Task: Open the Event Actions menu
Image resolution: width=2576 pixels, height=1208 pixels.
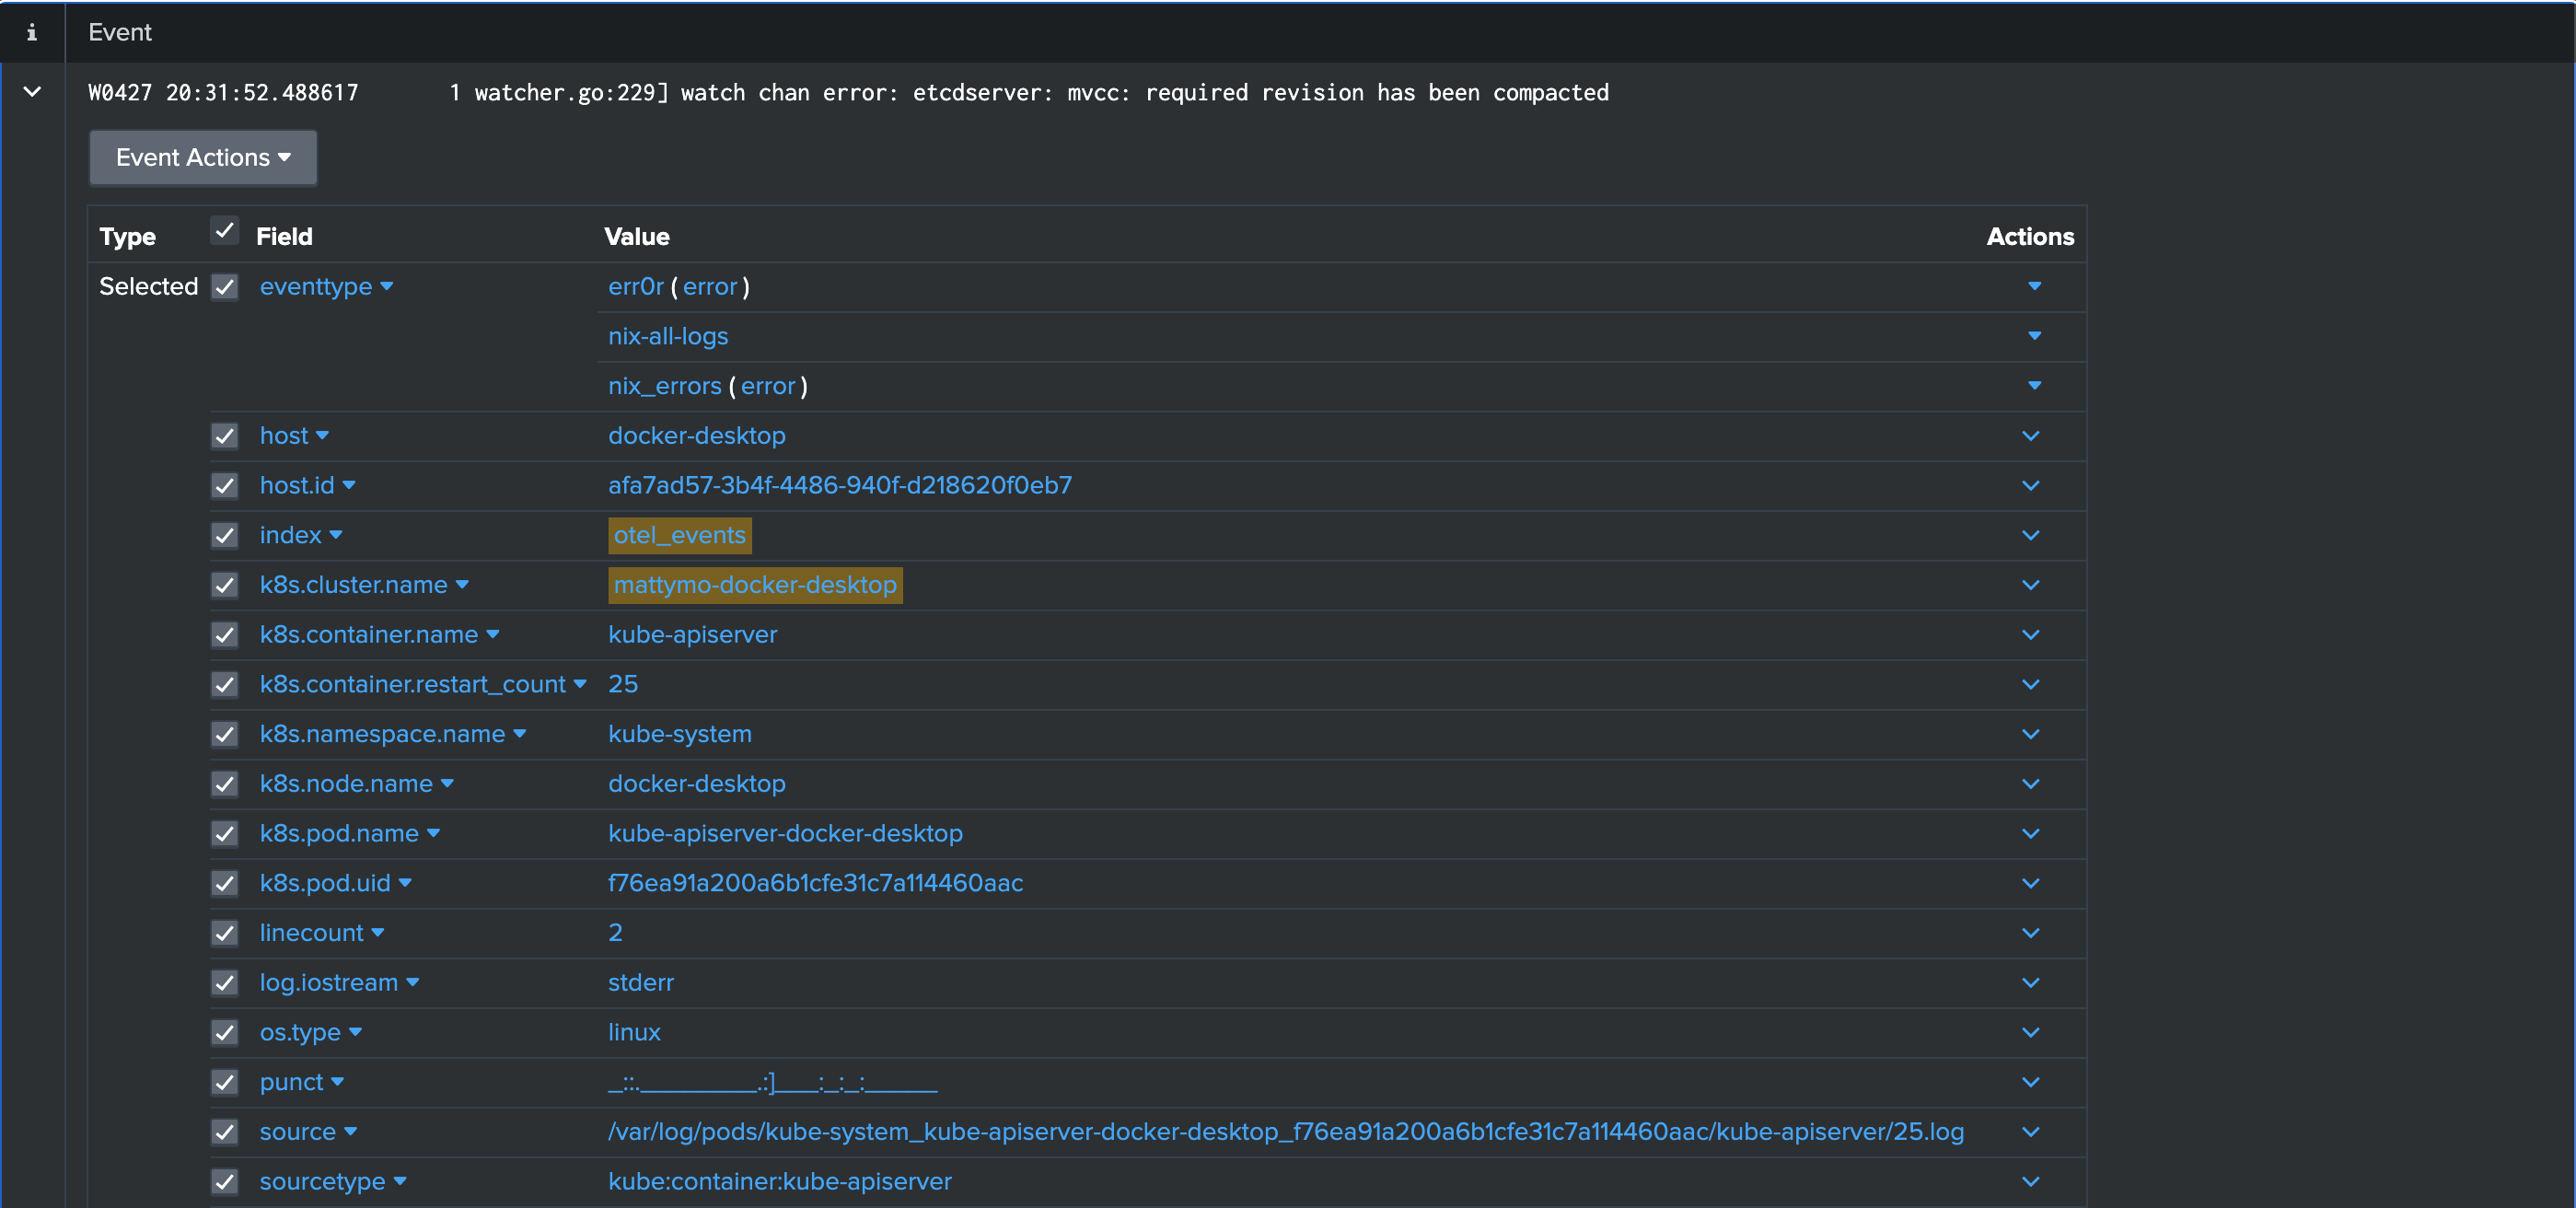Action: coord(202,157)
